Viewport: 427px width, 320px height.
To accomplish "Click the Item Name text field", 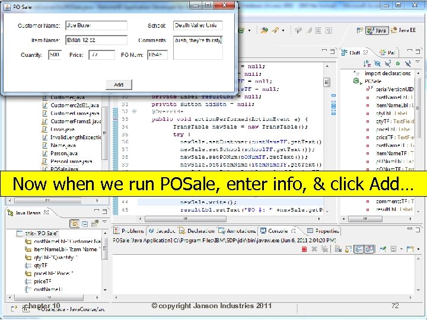I will 96,40.
